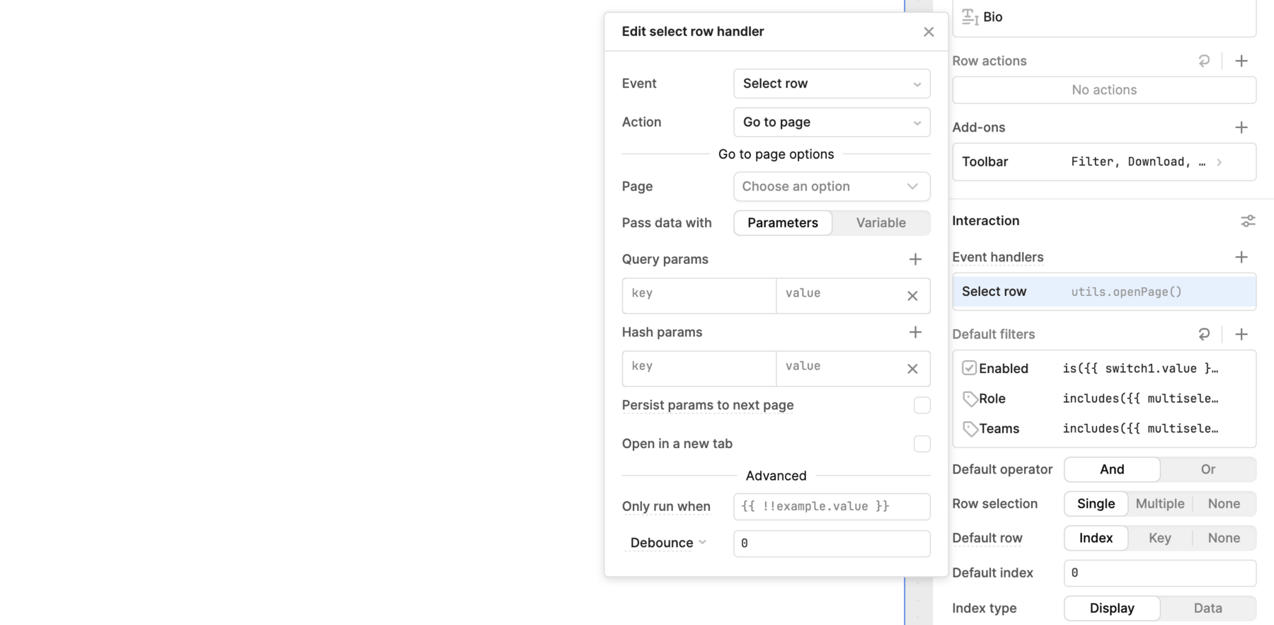Open the Action dropdown showing Go to page
The height and width of the screenshot is (625, 1274).
pos(832,122)
